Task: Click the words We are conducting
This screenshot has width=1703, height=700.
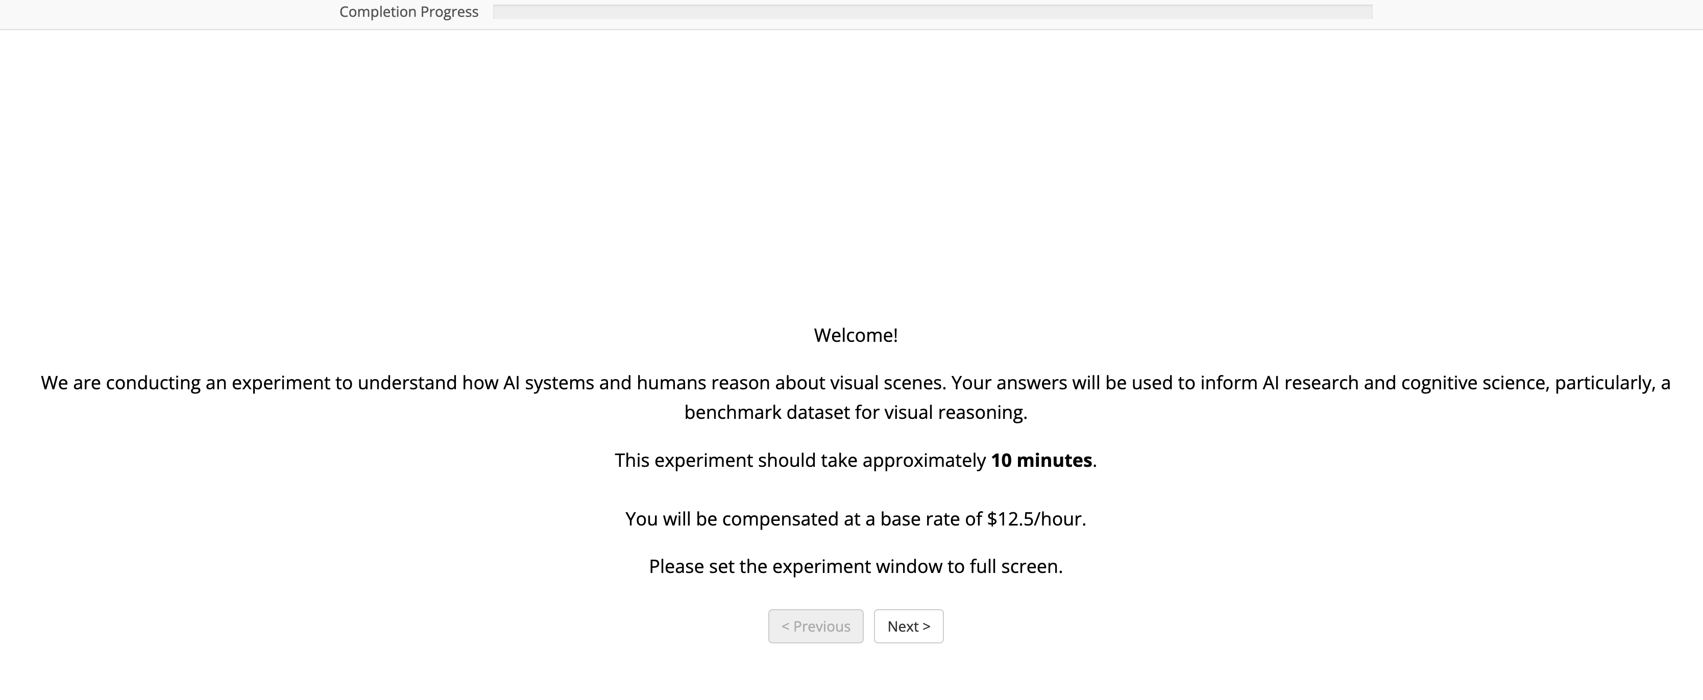Action: [120, 383]
